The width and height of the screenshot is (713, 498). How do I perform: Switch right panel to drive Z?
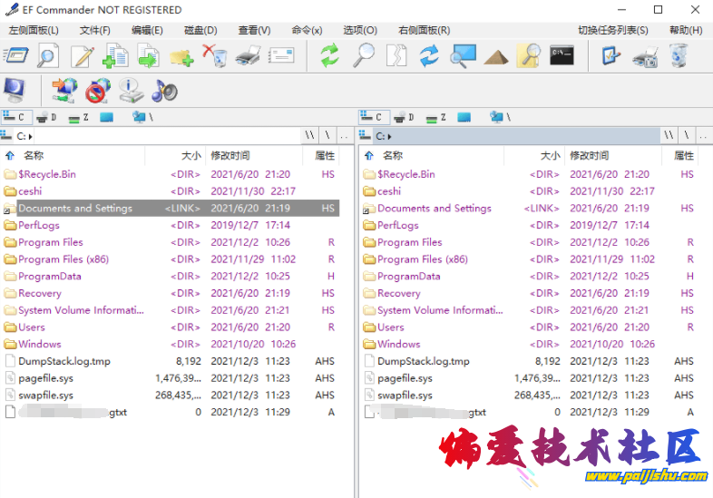click(x=436, y=117)
